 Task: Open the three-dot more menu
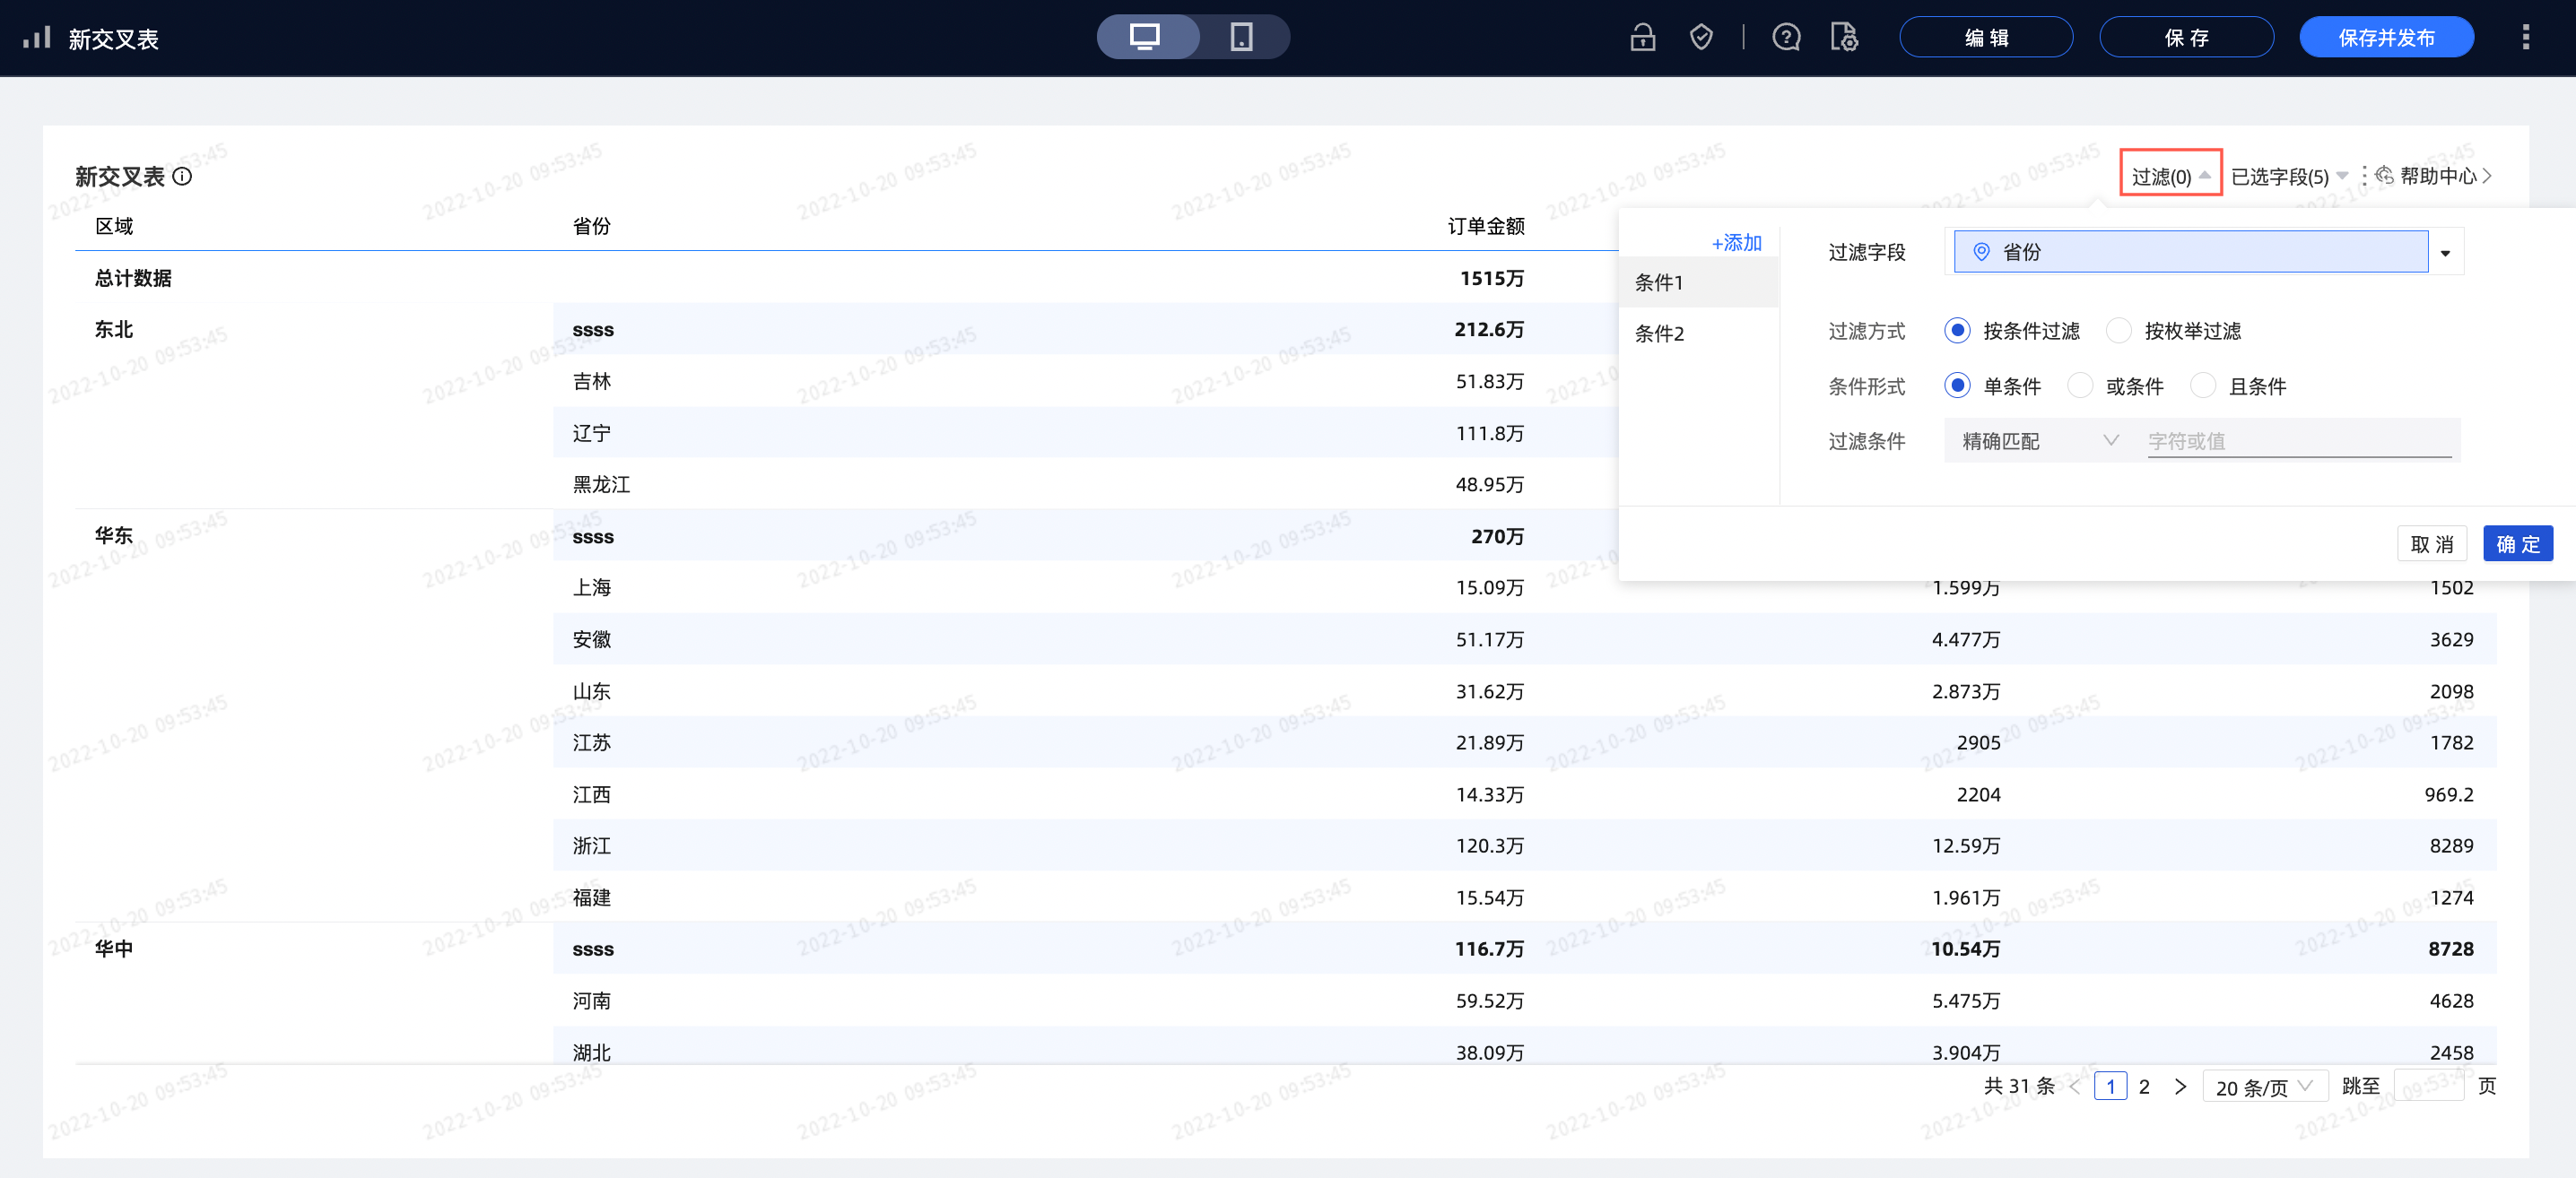(x=2525, y=38)
